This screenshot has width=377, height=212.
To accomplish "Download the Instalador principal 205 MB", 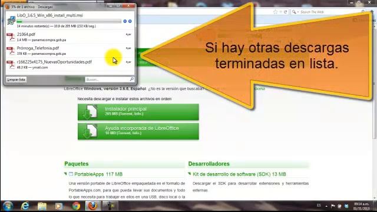I will pyautogui.click(x=138, y=112).
